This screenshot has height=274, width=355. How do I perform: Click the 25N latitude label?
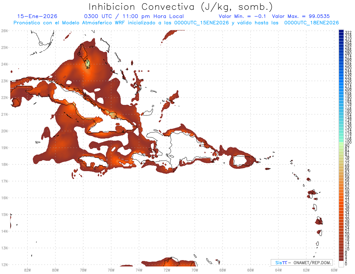point(4,47)
